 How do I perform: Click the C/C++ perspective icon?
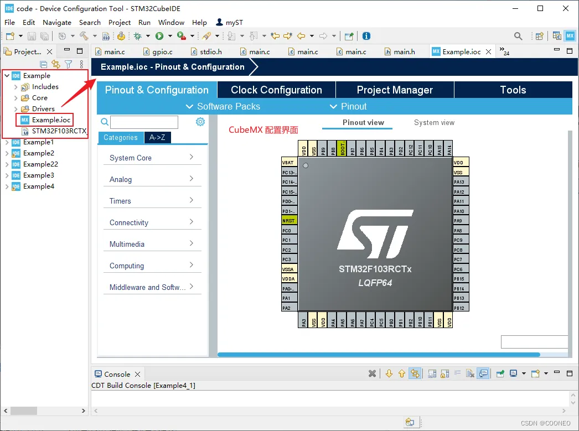pyautogui.click(x=557, y=36)
